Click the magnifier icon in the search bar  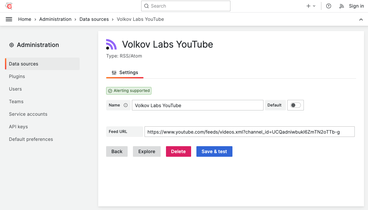(146, 6)
